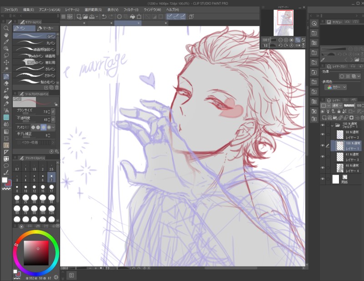The image size is (364, 281).
Task: Select the Fill bucket tool
Action: pos(6,97)
